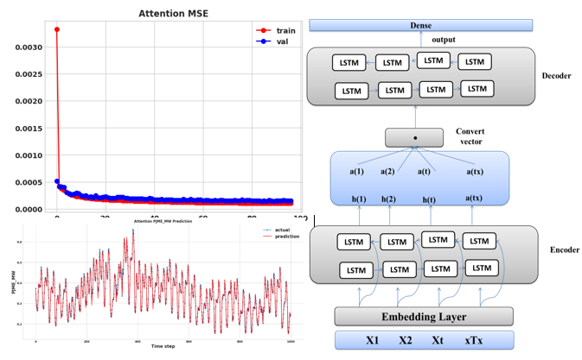582x360 pixels.
Task: Select the "train" legend entry
Action: 276,31
